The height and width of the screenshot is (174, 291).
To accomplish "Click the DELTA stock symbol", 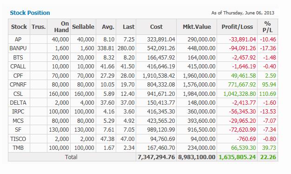I will point(18,103).
